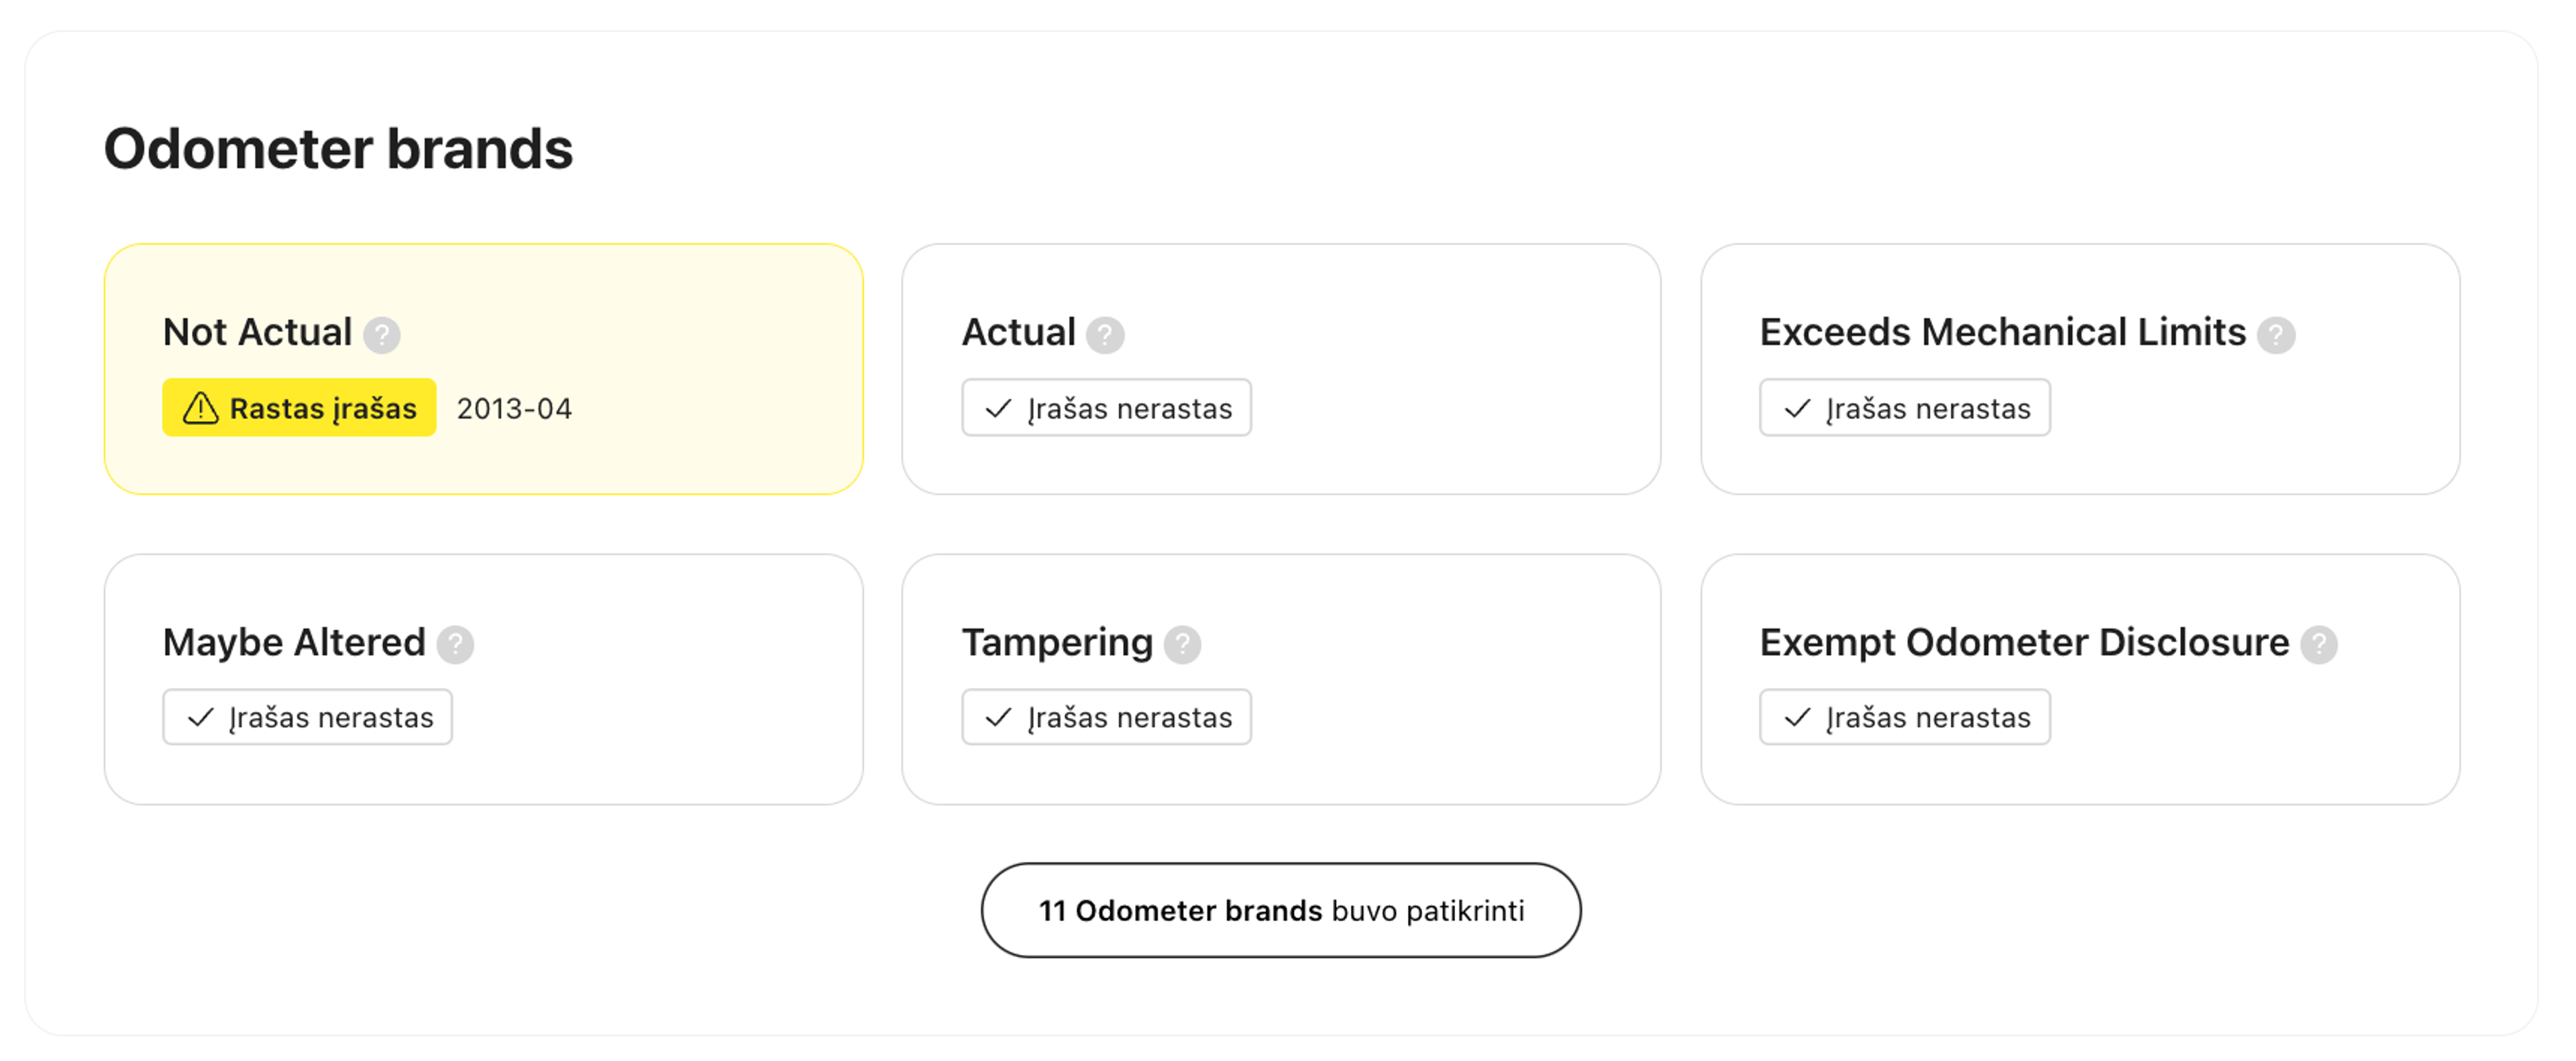
Task: Click the help icon next to Not Actual
Action: 381,335
